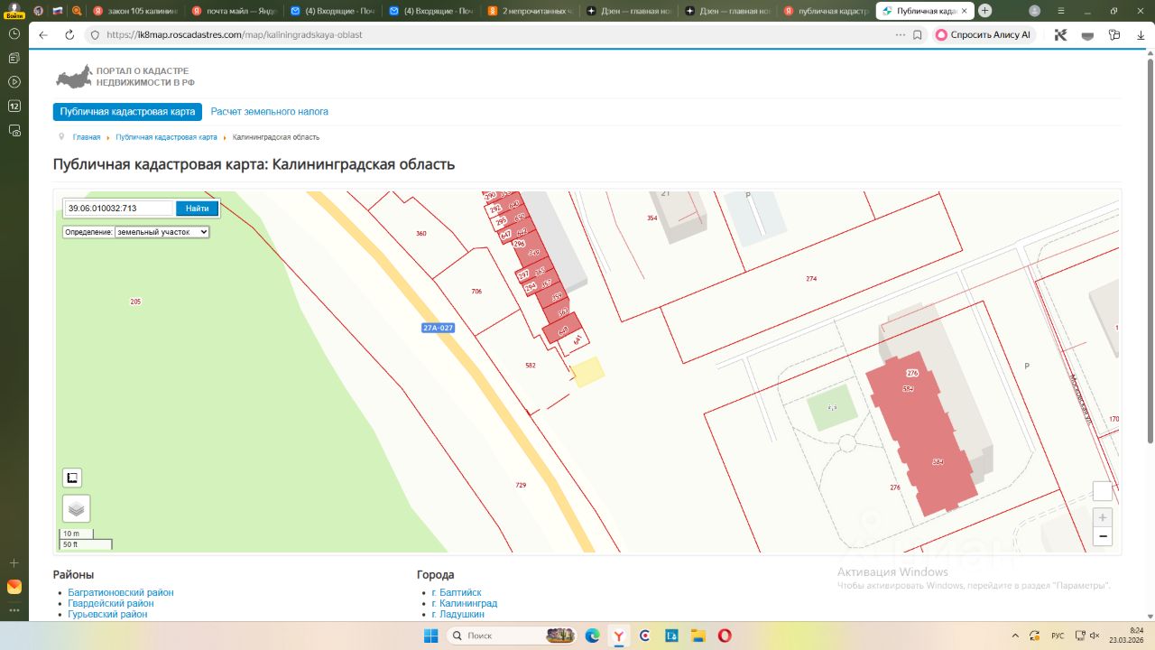Reload the page with the refresh icon

point(69,34)
